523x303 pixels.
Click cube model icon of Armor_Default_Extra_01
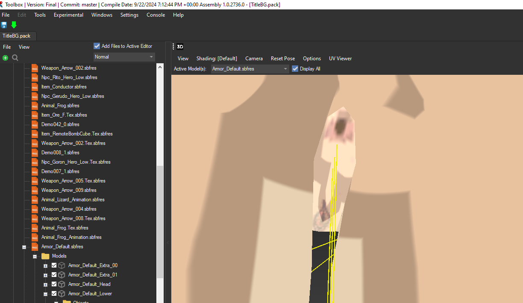(x=62, y=275)
